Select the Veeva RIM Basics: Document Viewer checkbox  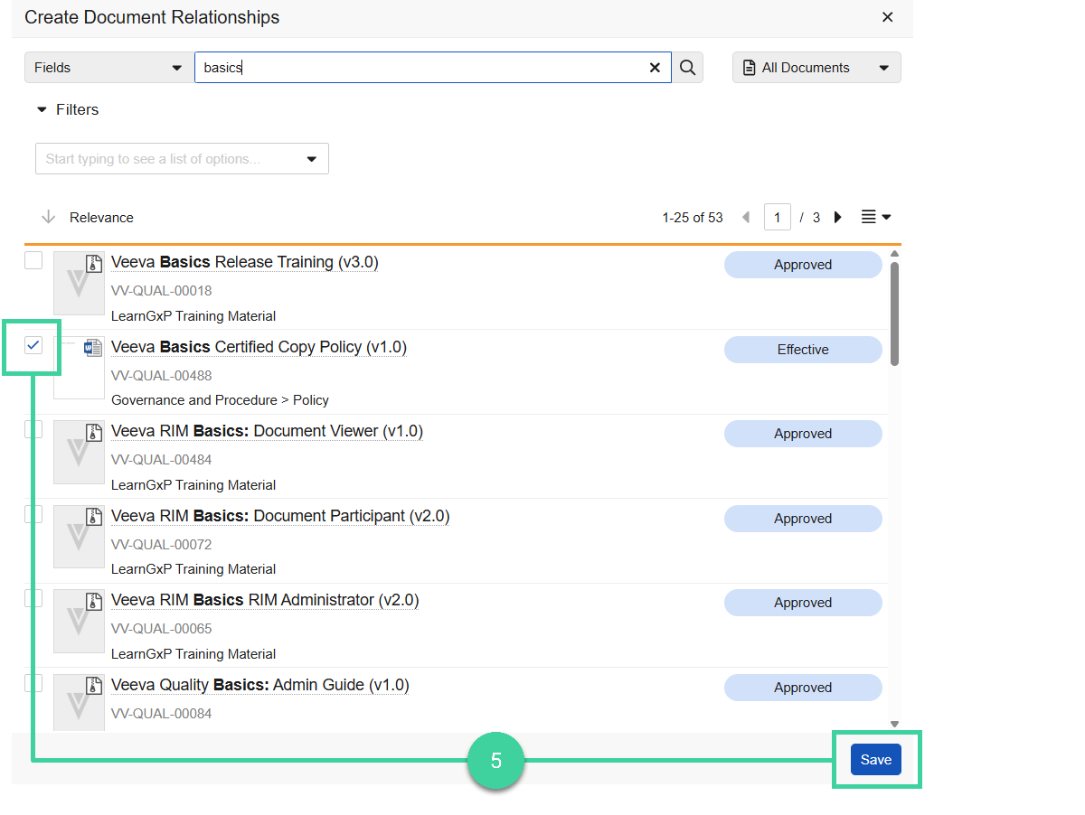click(x=33, y=429)
